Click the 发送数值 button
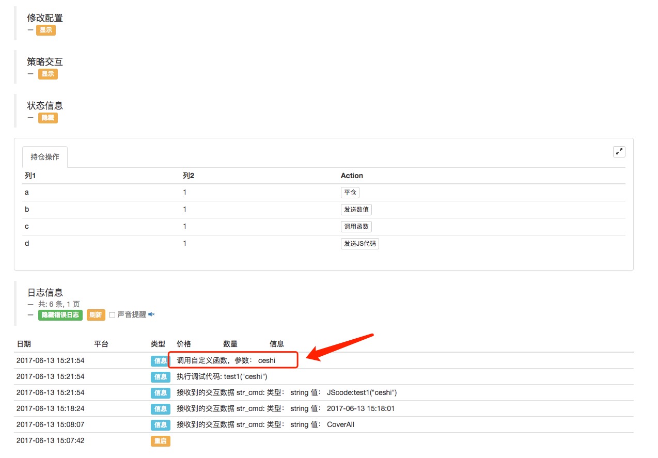Screen dimensions: 658x458 pyautogui.click(x=356, y=210)
